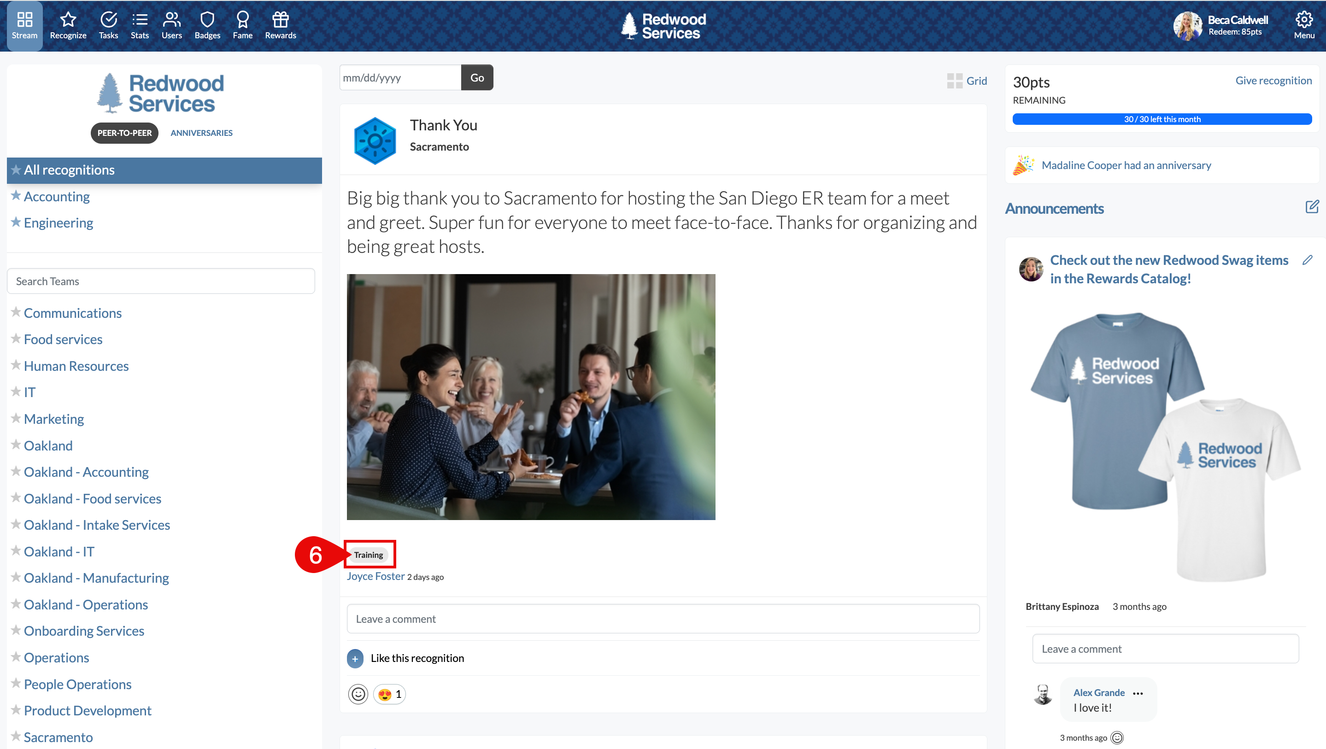
Task: Toggle star for Product Development team
Action: pos(16,710)
